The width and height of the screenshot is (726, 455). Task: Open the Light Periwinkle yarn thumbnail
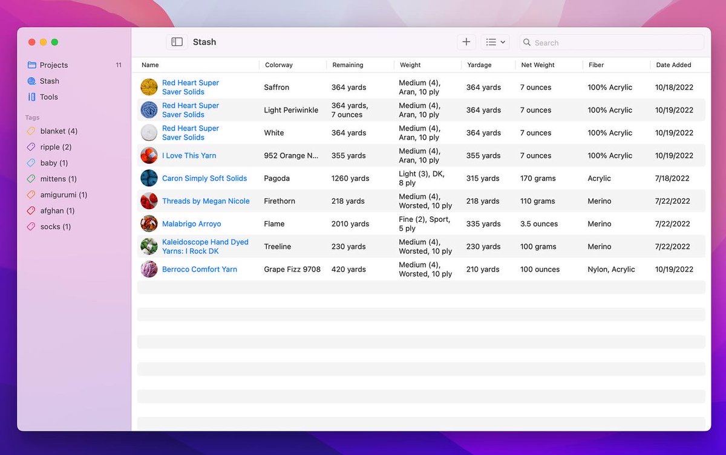coord(149,110)
